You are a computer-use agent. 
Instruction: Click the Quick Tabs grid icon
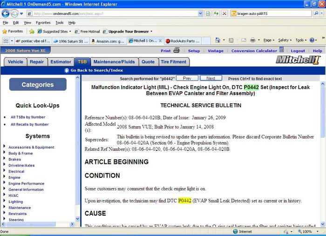(6, 41)
